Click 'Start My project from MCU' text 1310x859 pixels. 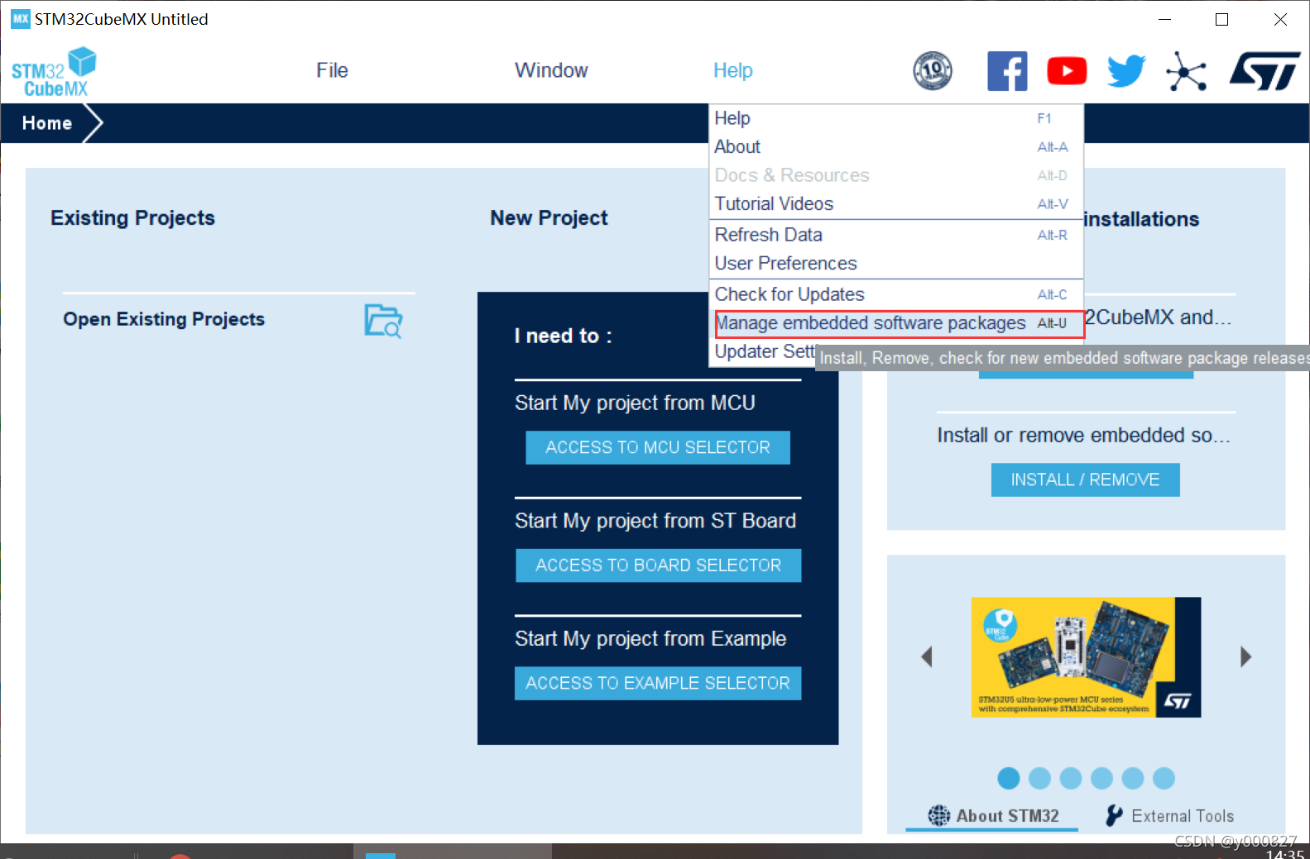pos(635,403)
